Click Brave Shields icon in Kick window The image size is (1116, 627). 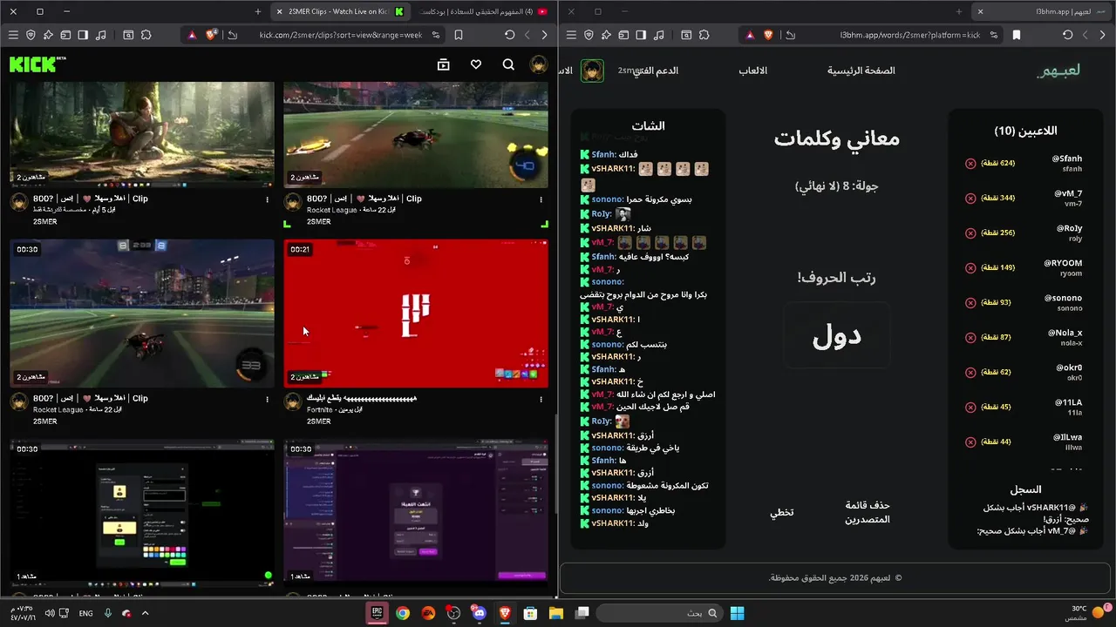coord(211,35)
